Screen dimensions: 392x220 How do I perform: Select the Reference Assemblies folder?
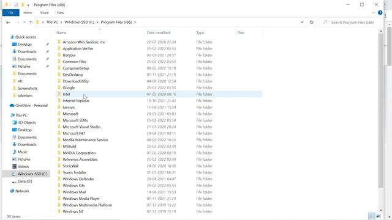pyautogui.click(x=80, y=159)
